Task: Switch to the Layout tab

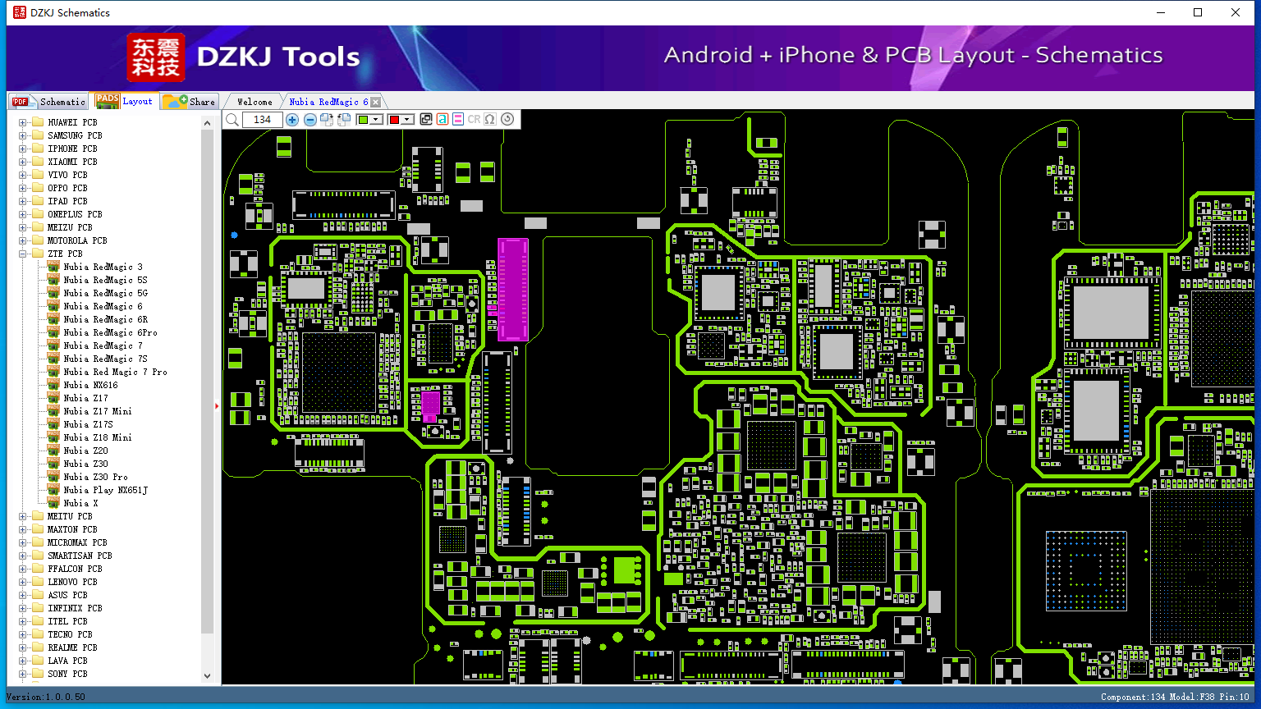Action: coord(125,101)
